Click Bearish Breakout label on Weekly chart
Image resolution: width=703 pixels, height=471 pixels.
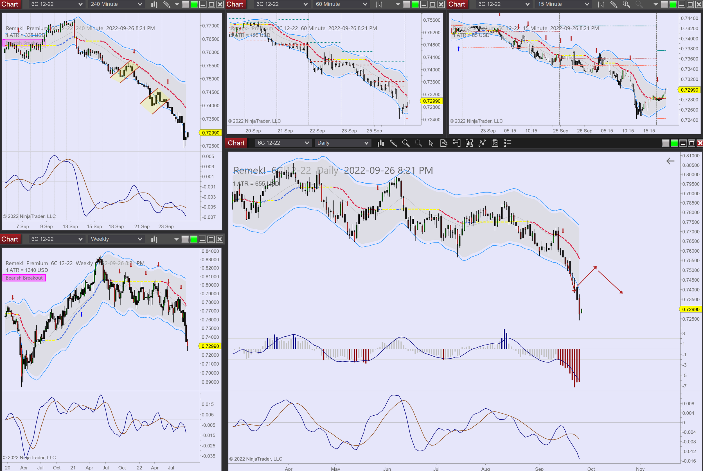coord(24,278)
